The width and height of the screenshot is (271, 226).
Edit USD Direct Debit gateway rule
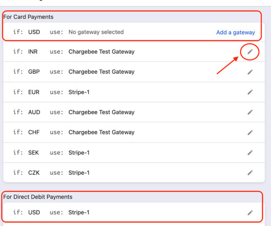(250, 213)
